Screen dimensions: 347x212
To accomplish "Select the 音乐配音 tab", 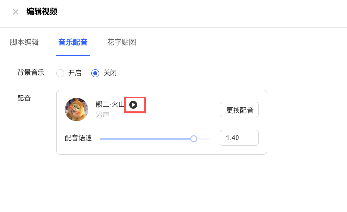I will (x=73, y=42).
